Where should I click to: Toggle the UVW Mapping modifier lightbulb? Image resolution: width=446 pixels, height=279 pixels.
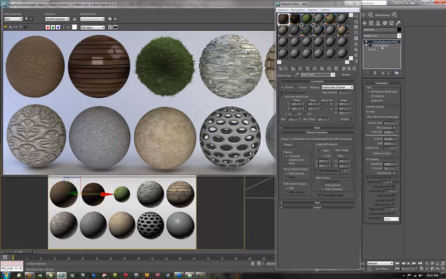point(366,46)
